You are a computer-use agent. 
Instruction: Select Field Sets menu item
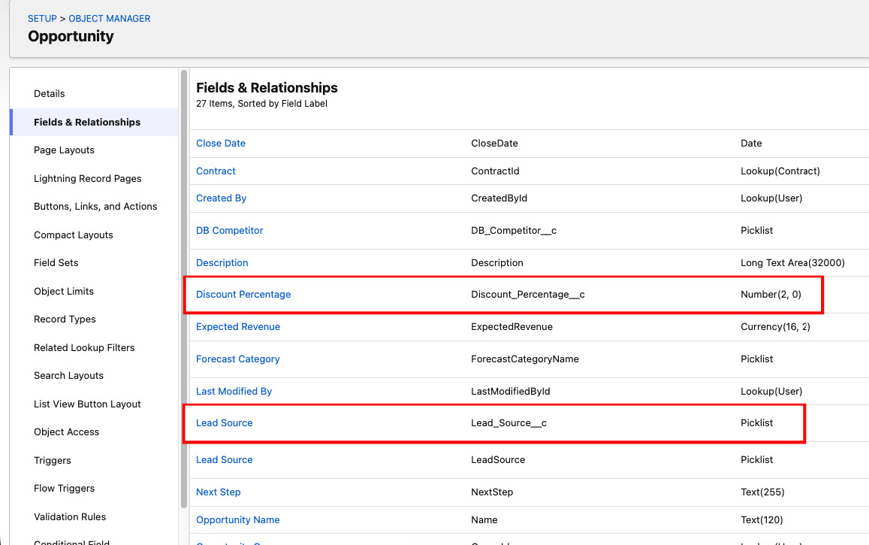(x=56, y=263)
